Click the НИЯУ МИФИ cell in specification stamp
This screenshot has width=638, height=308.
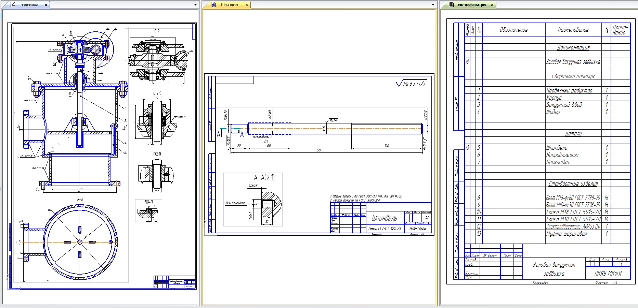(x=608, y=273)
